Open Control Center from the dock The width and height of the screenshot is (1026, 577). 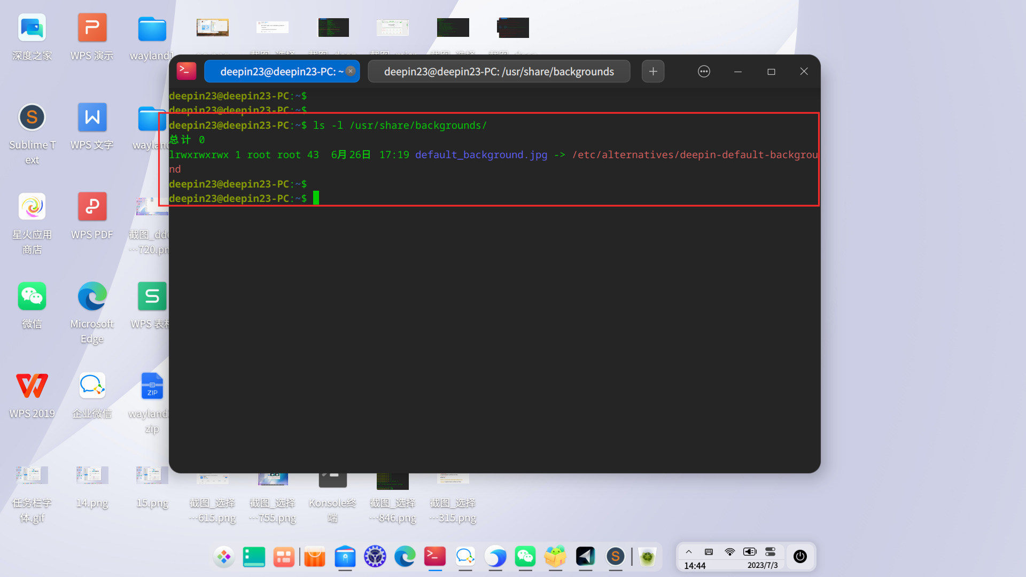(375, 557)
